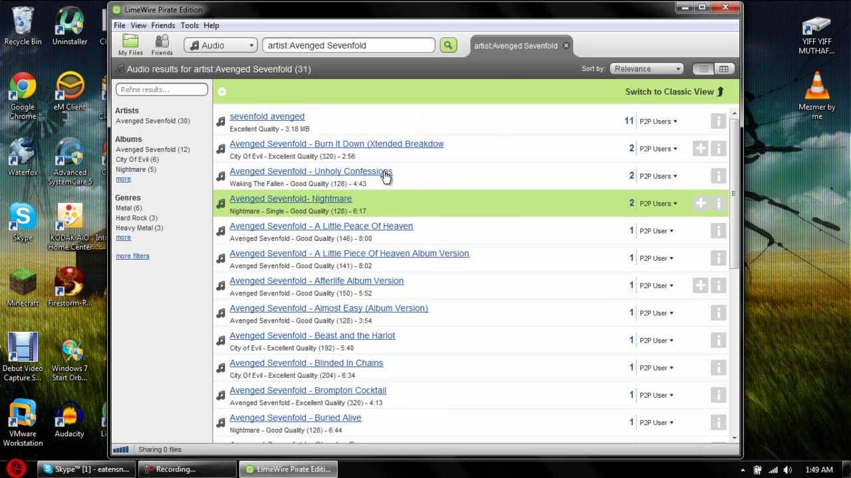Click the main search text field
Screen dimensions: 851x478
click(x=349, y=45)
